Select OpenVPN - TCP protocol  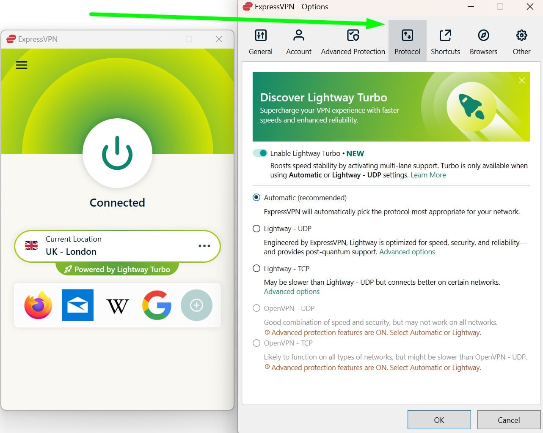pyautogui.click(x=256, y=343)
